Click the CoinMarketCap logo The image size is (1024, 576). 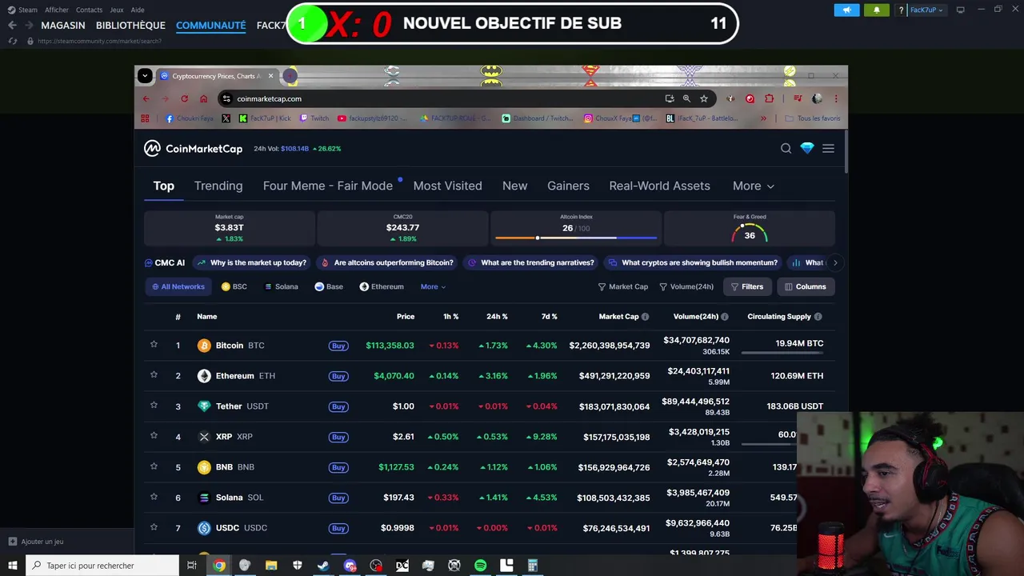(193, 148)
